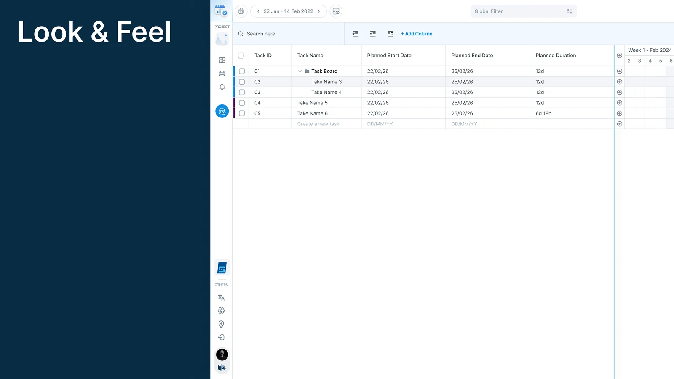Open the calendar picker icon in top bar
The image size is (674, 379).
click(x=241, y=11)
